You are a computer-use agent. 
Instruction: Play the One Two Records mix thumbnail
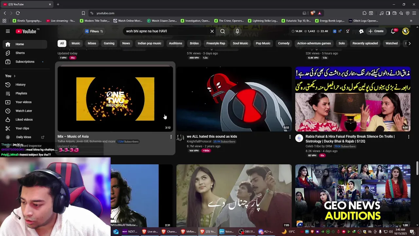point(115,99)
